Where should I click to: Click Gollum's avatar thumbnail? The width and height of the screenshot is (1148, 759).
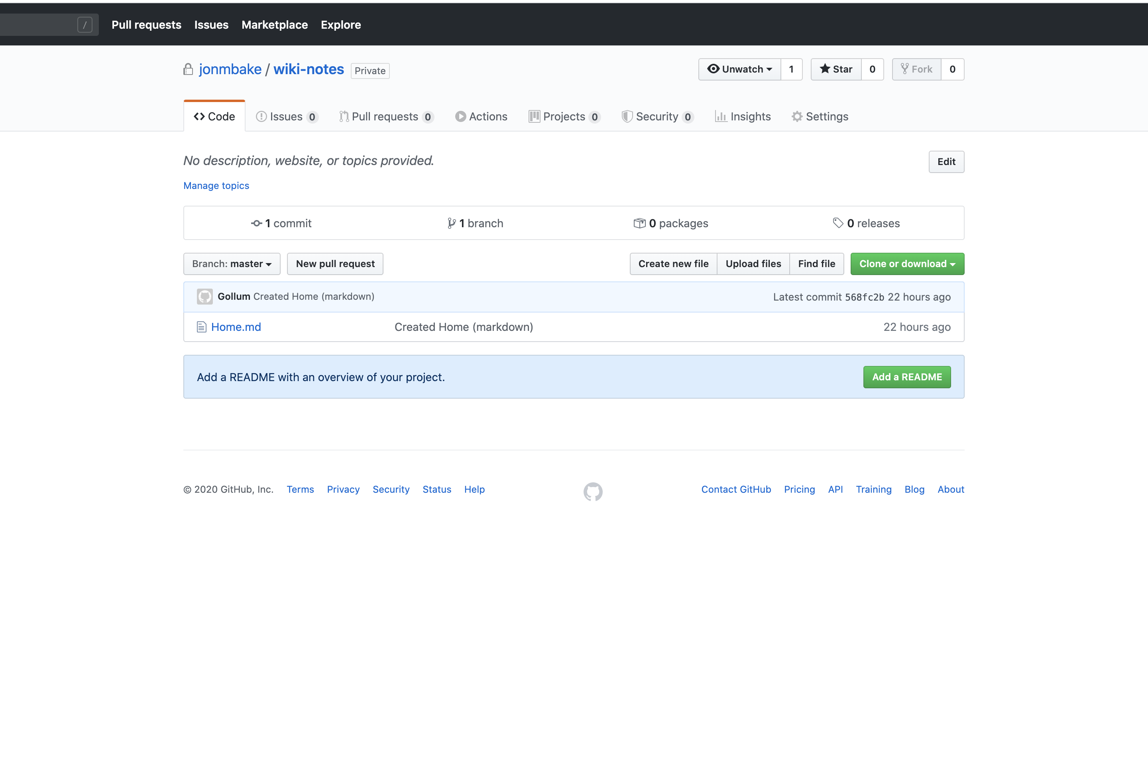pyautogui.click(x=205, y=297)
